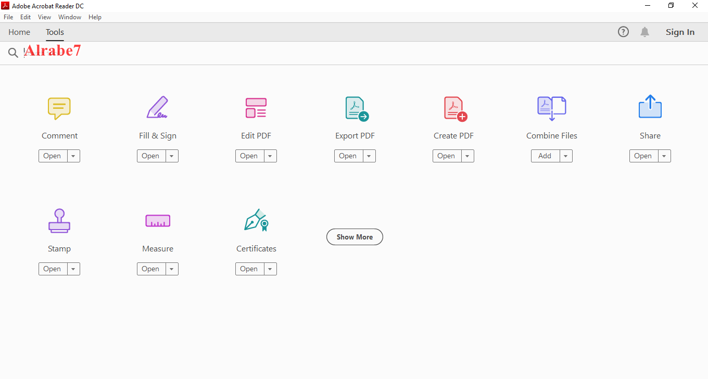Click the Fill & Sign pen icon
Image resolution: width=708 pixels, height=379 pixels.
point(157,107)
